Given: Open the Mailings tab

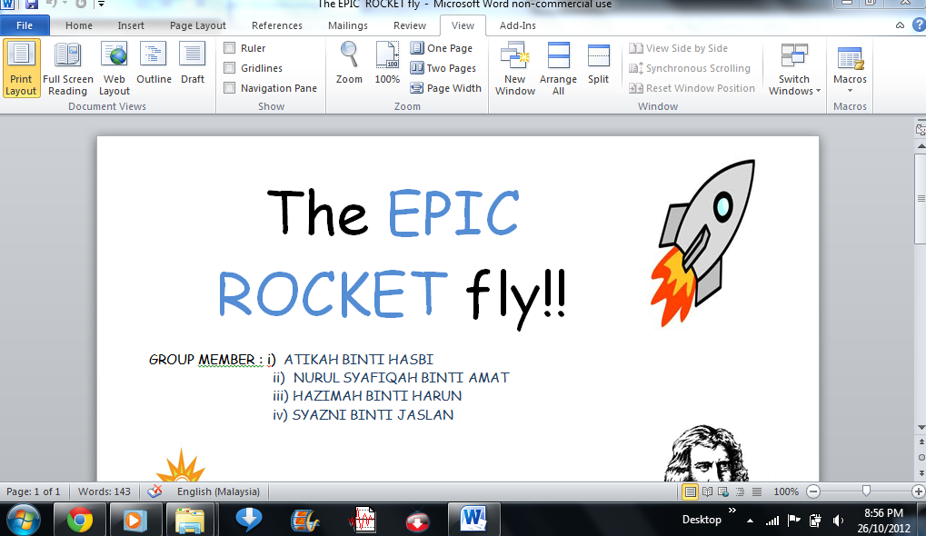Looking at the screenshot, I should click(348, 25).
